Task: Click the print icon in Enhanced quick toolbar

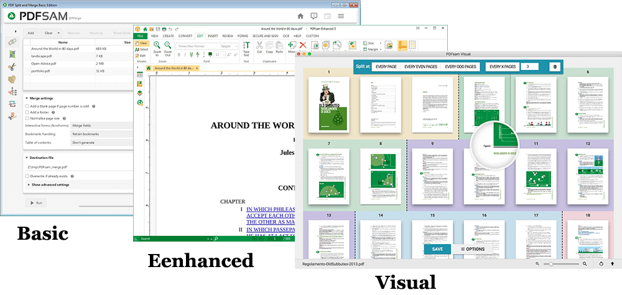Action: (164, 29)
